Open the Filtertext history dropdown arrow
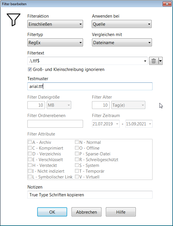This screenshot has width=173, height=226. (x=145, y=61)
